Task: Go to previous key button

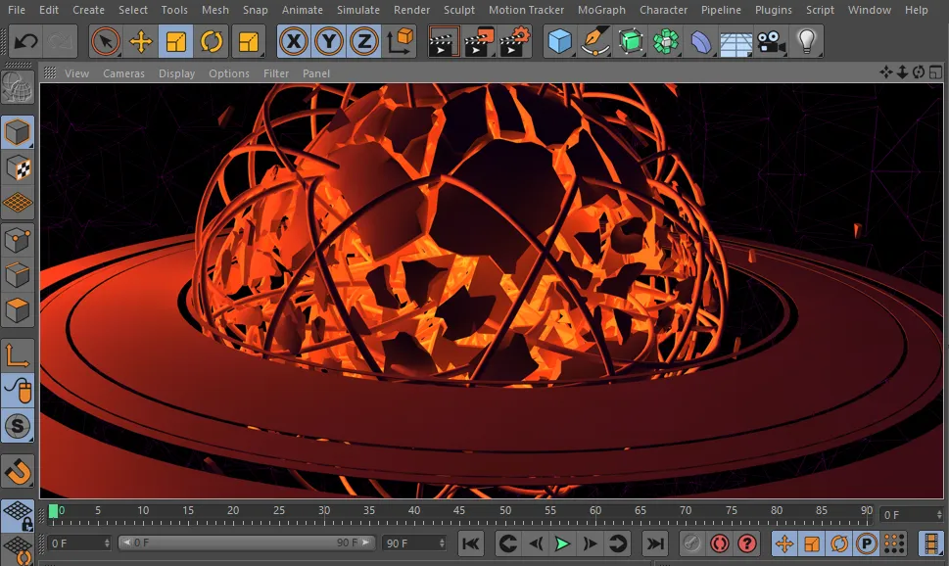Action: point(508,543)
